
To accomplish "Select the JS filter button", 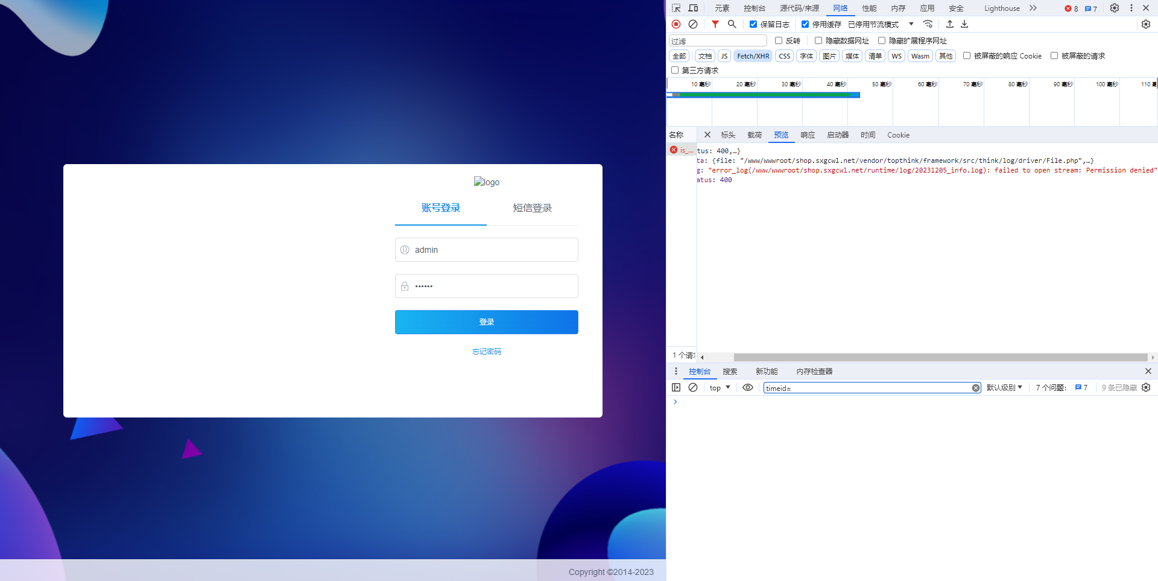I will click(x=724, y=56).
